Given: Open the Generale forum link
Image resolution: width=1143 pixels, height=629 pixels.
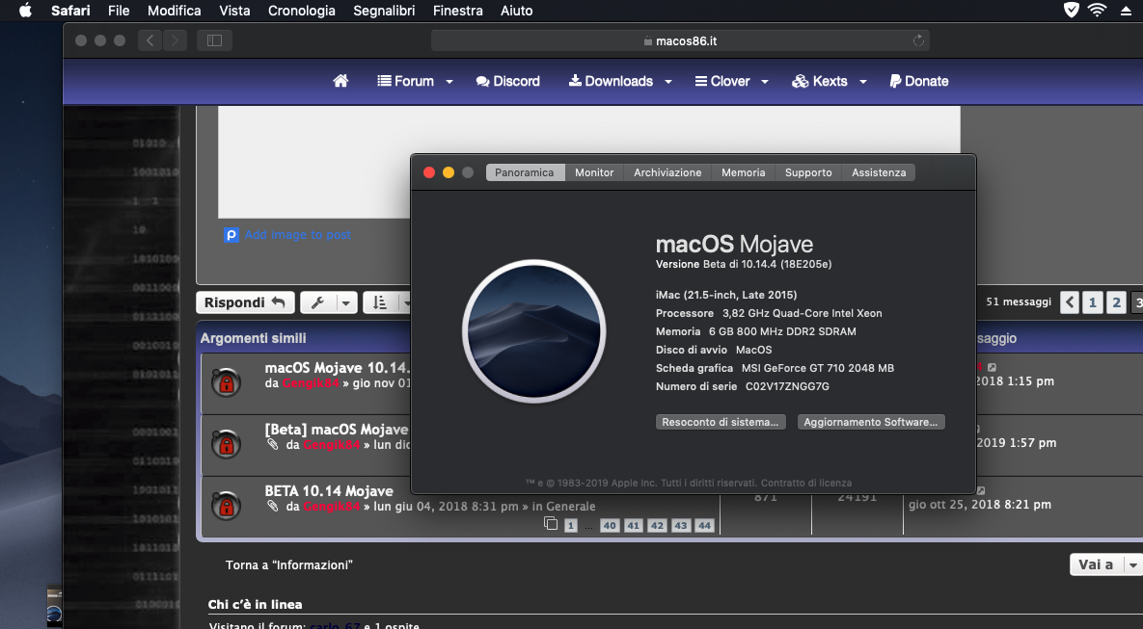Looking at the screenshot, I should tap(571, 507).
